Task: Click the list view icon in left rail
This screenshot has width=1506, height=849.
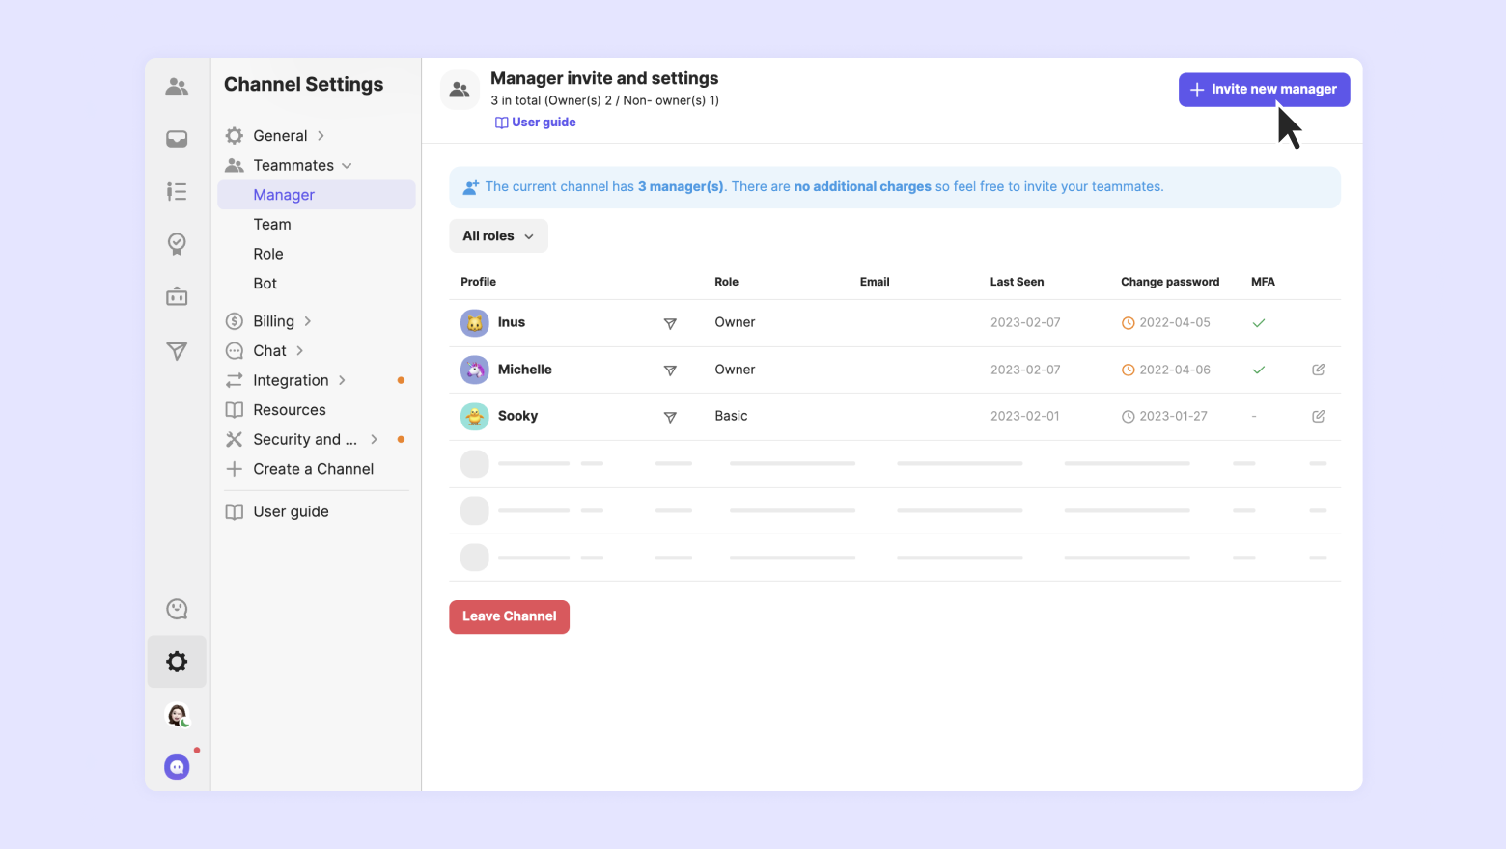Action: pos(177,191)
